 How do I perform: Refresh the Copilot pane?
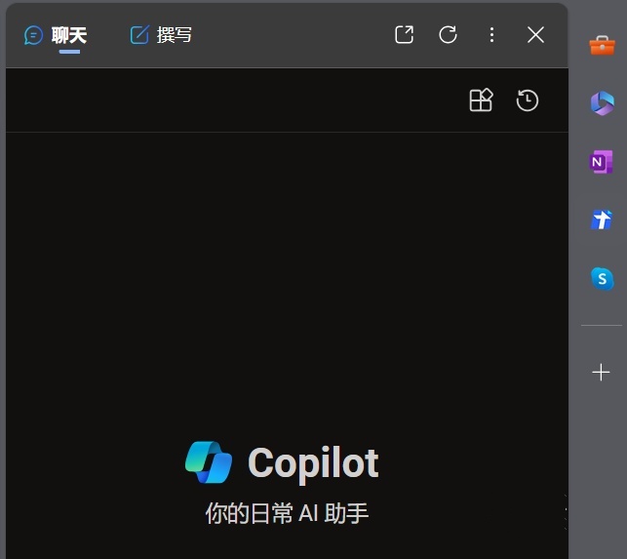pyautogui.click(x=448, y=34)
